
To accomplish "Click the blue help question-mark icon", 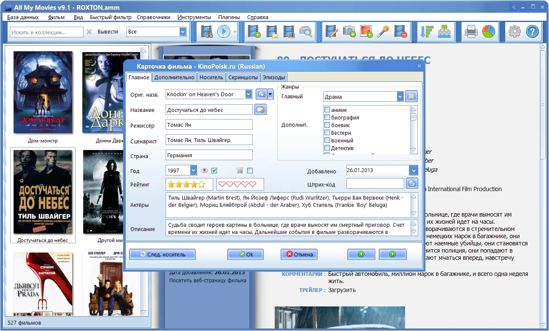I will point(532,31).
